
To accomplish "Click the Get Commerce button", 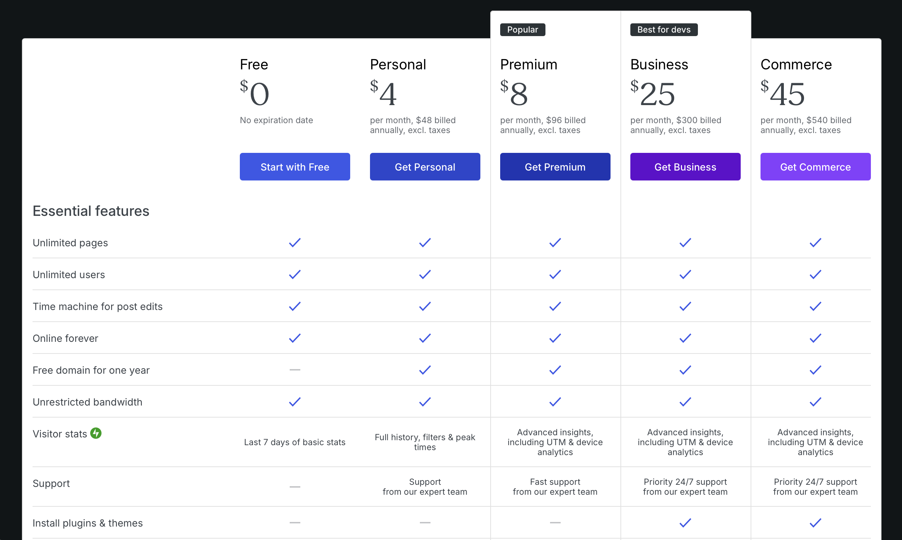I will point(815,167).
